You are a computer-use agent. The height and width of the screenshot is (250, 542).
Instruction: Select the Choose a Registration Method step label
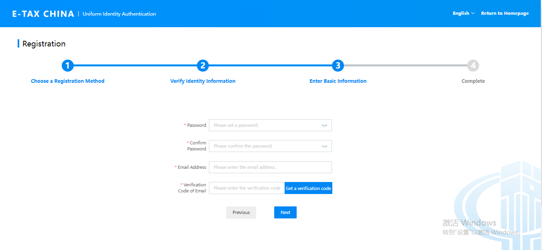pos(68,81)
